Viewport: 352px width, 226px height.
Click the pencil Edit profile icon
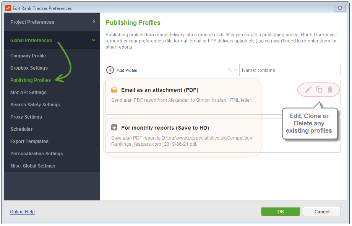308,89
